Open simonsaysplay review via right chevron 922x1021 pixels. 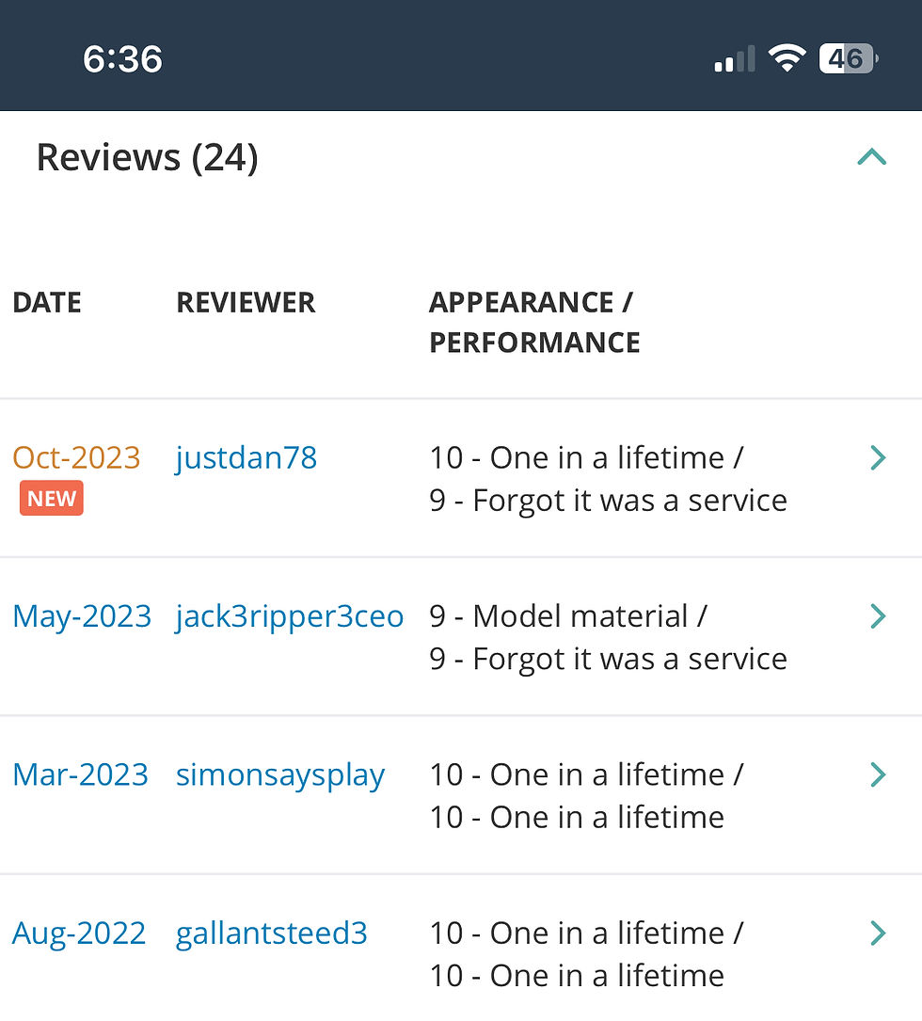click(878, 774)
